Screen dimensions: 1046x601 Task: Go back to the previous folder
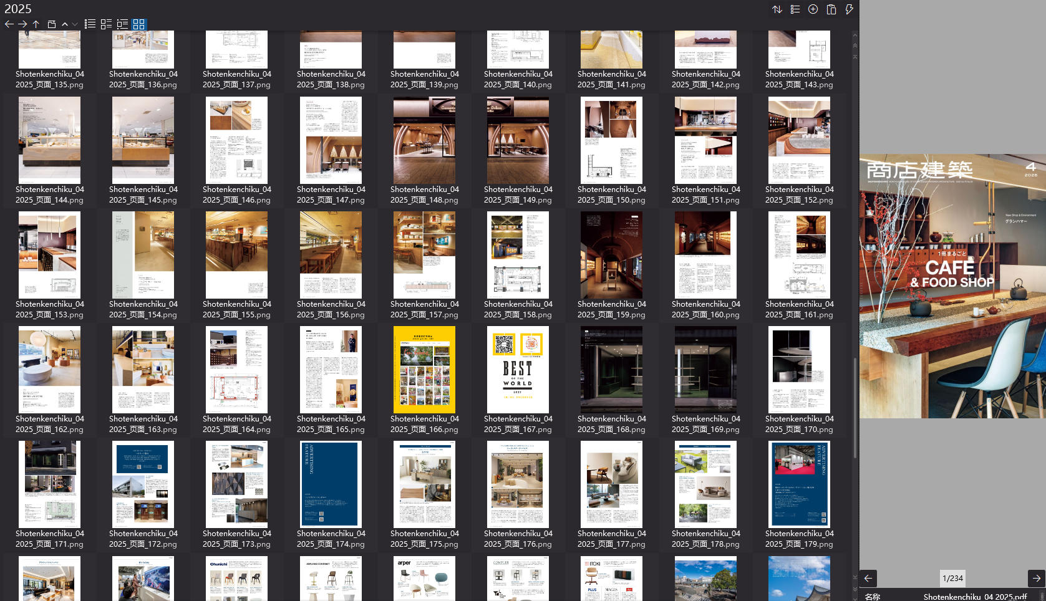[9, 24]
